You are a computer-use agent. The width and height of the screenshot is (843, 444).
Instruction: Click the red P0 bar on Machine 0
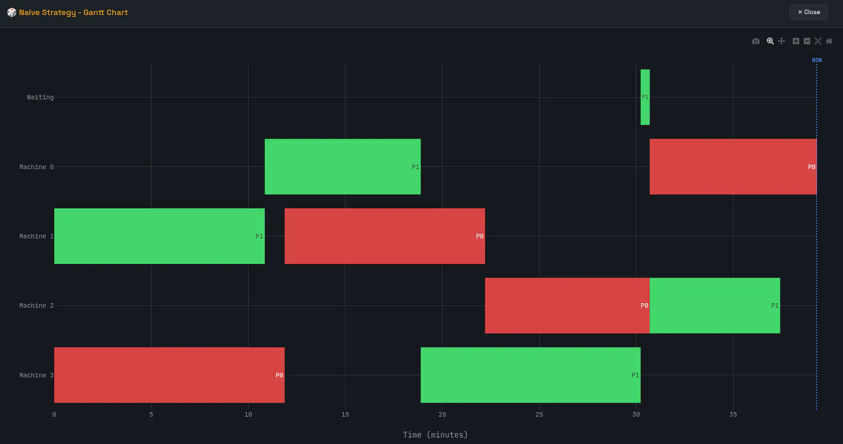[x=733, y=167]
